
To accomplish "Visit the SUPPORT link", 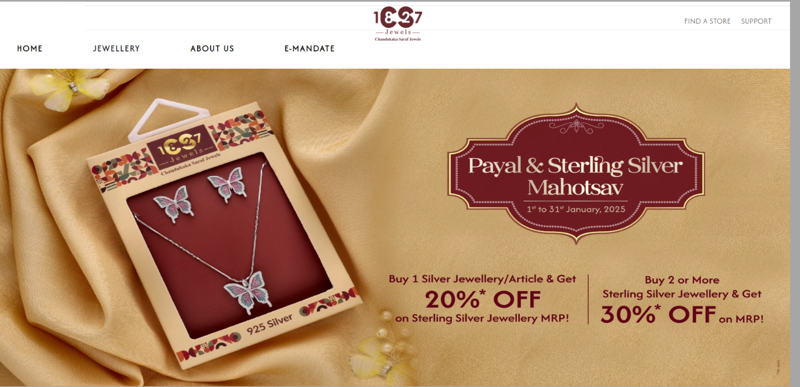I will tap(756, 21).
